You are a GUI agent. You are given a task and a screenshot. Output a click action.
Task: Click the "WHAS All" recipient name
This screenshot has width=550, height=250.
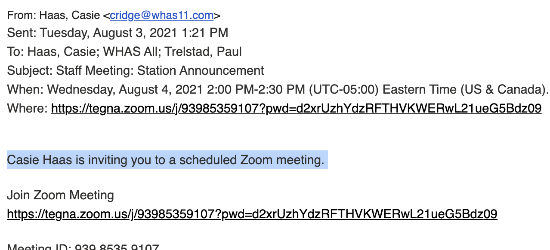[x=133, y=52]
